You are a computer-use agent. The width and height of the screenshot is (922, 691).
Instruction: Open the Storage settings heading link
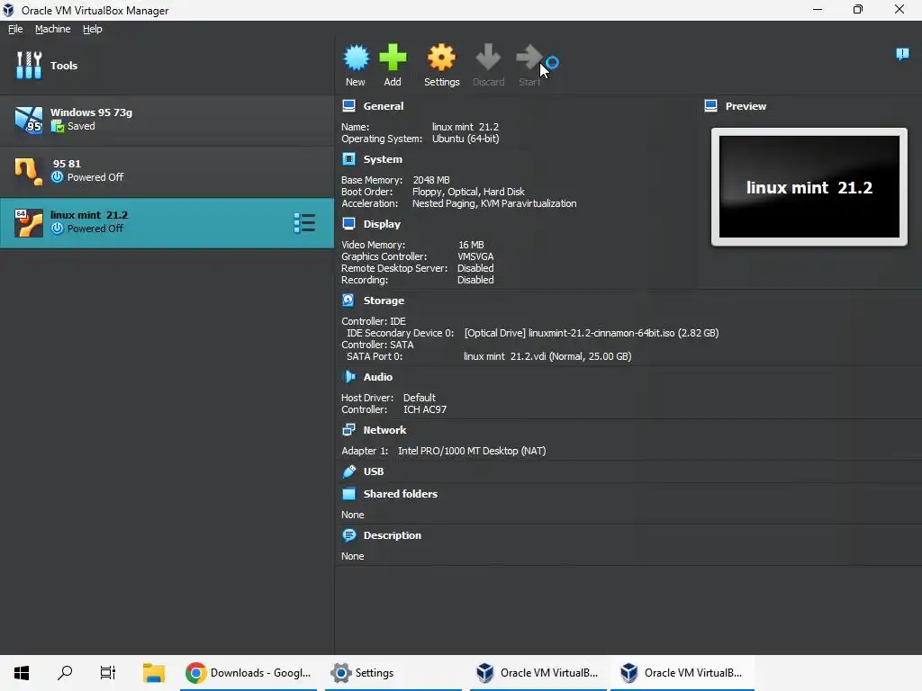tap(384, 301)
